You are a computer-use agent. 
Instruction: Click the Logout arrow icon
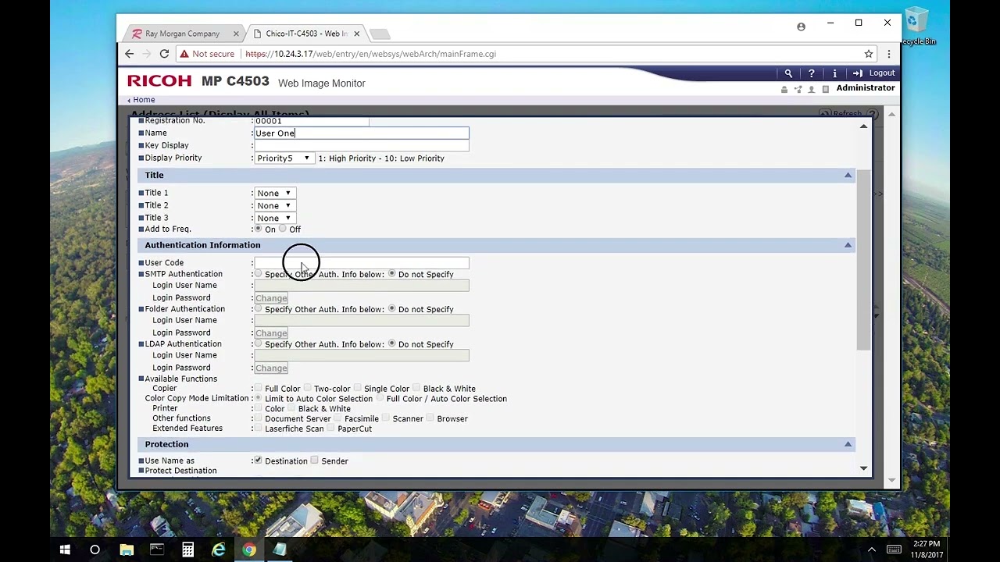coord(858,73)
